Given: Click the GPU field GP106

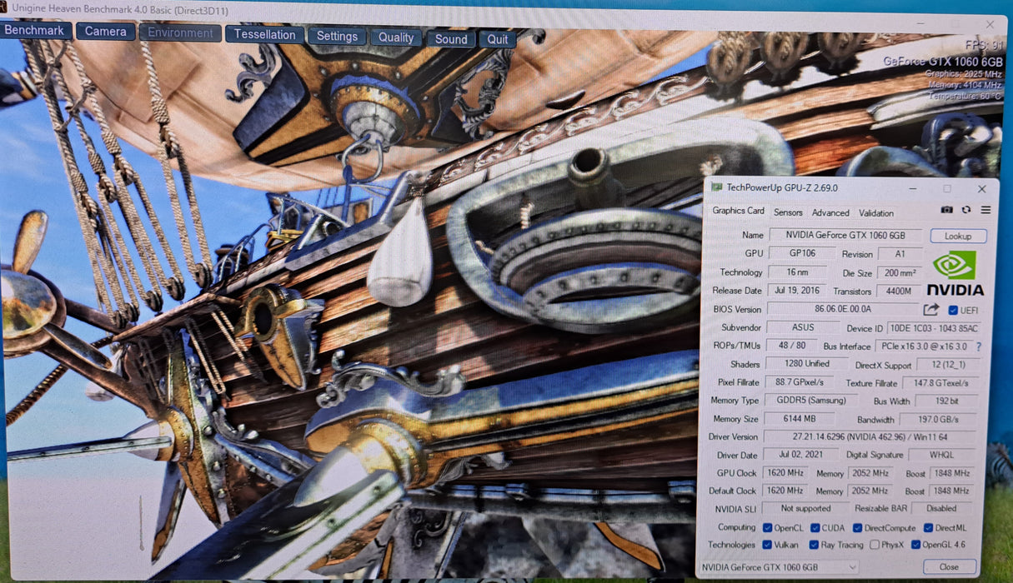Looking at the screenshot, I should click(800, 253).
